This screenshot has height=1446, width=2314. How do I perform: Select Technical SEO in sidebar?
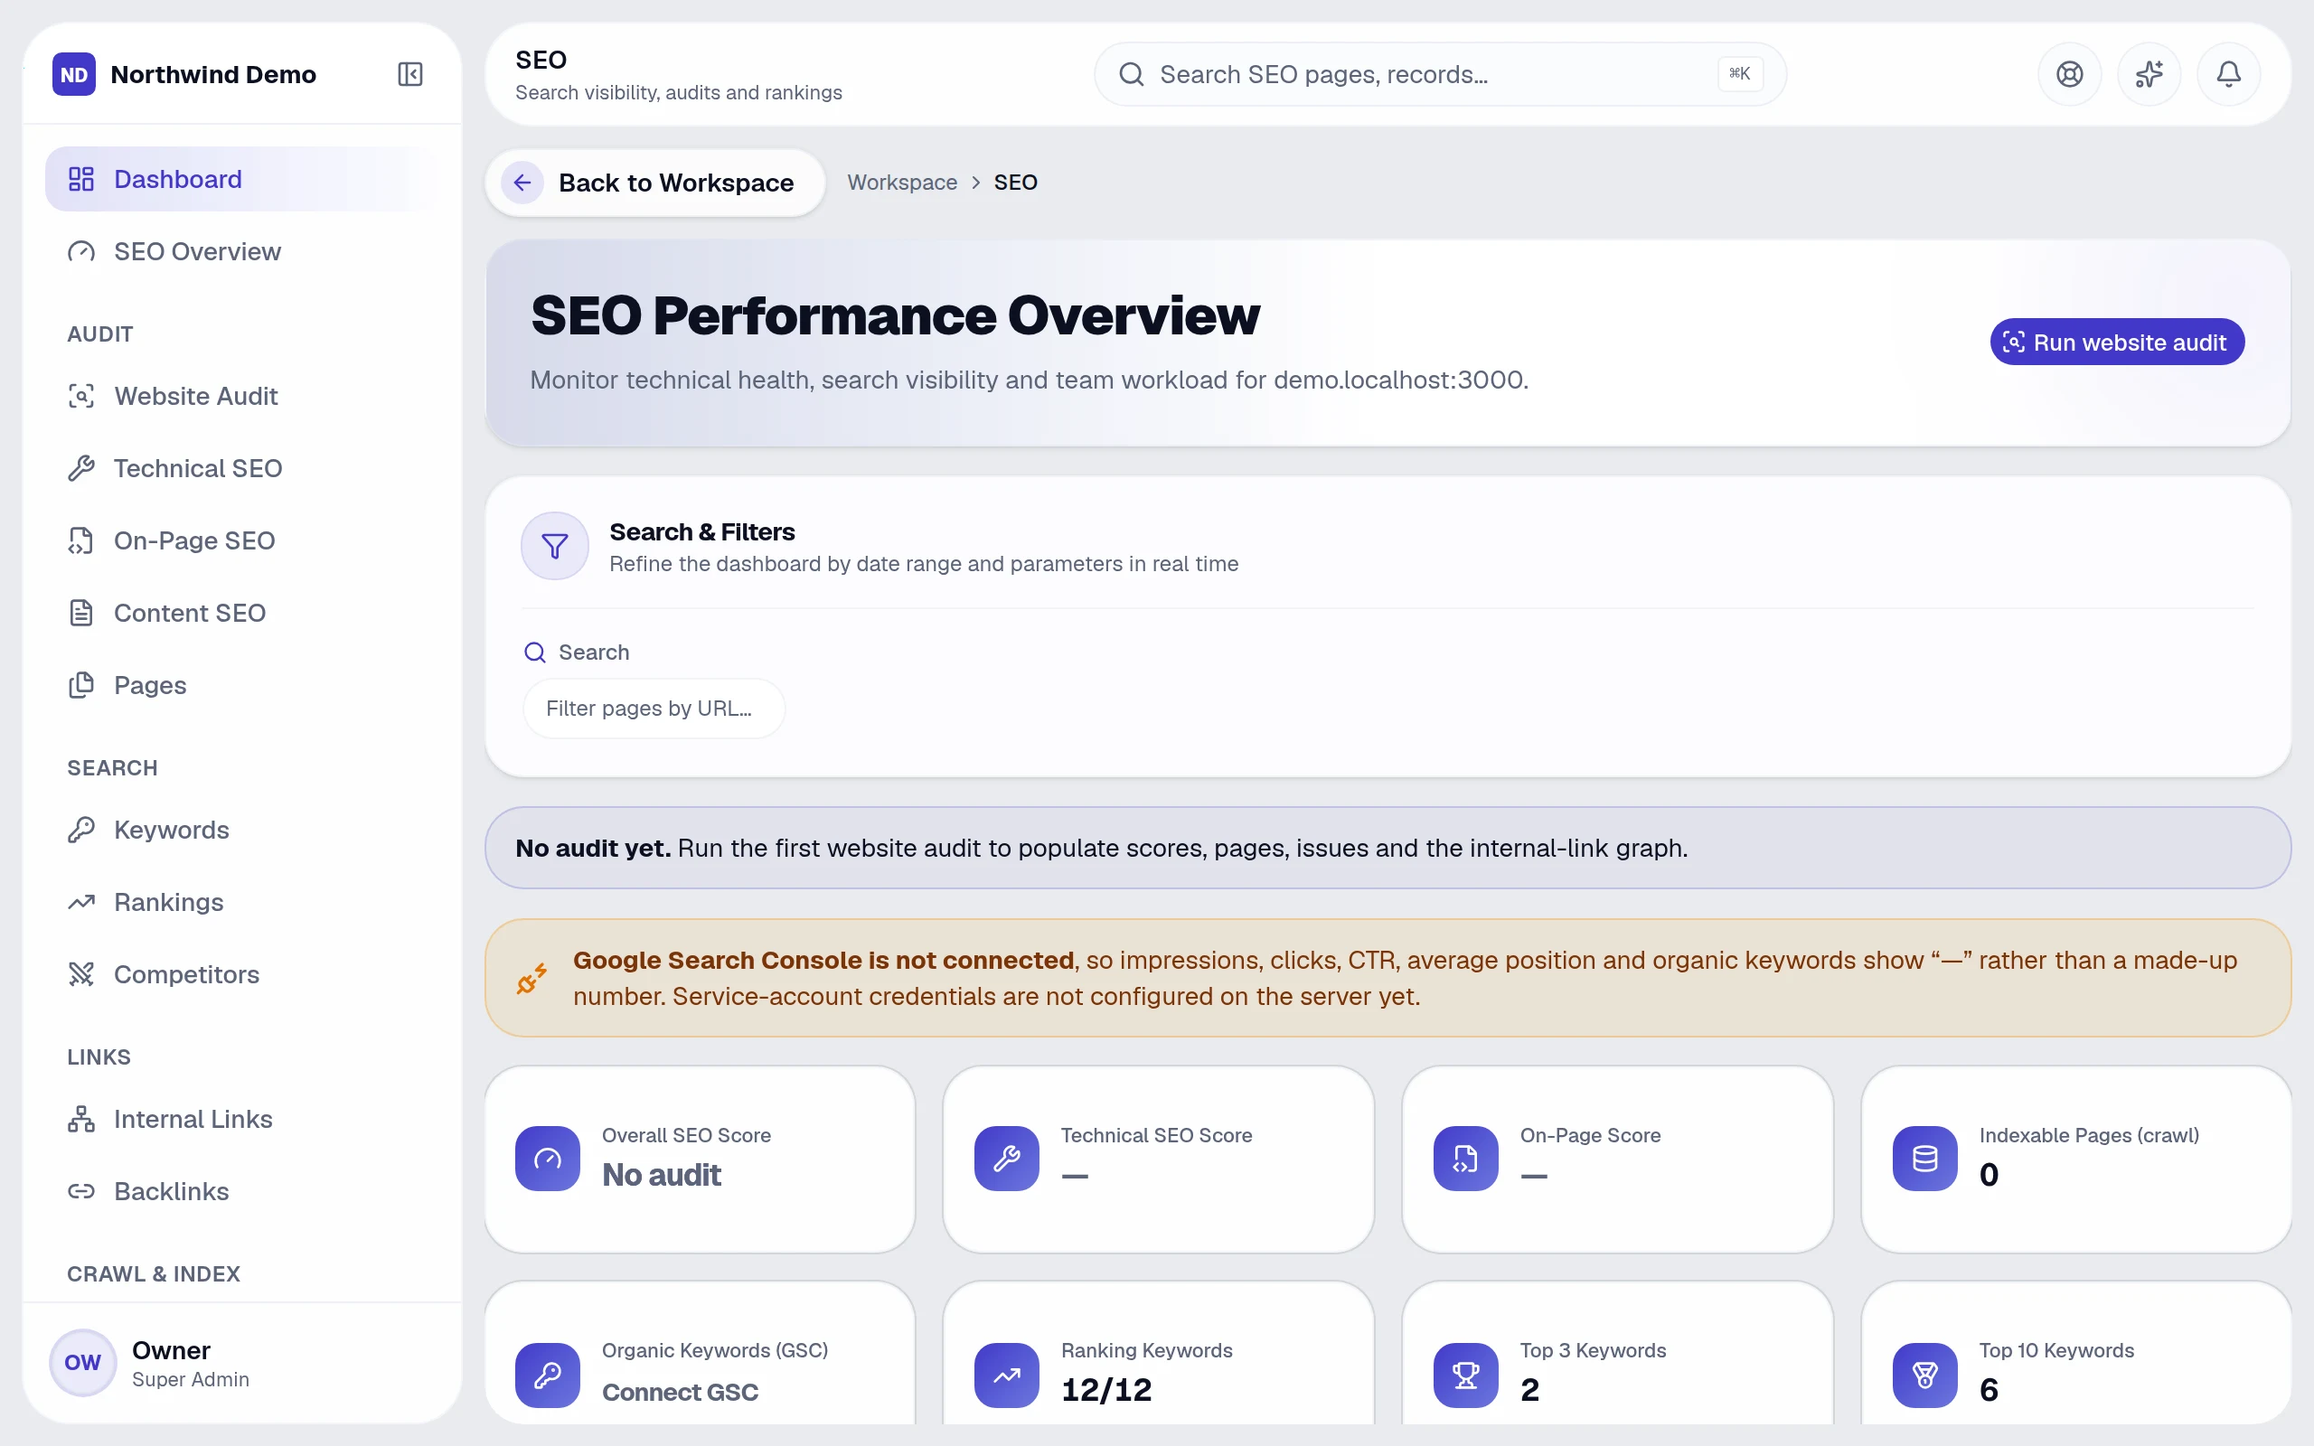[243, 469]
